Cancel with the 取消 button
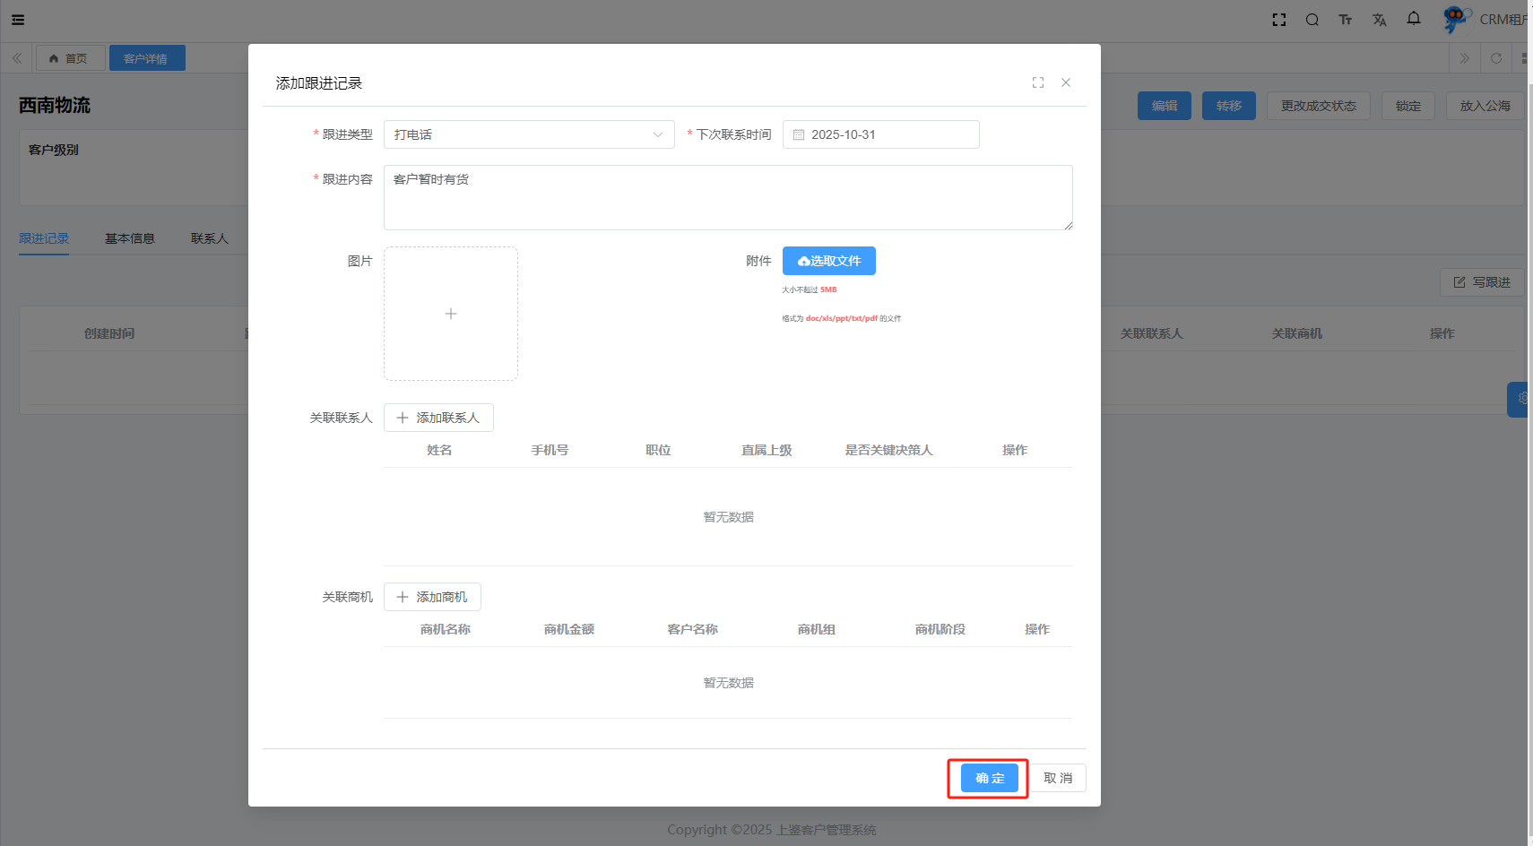The height and width of the screenshot is (846, 1533). pos(1058,778)
